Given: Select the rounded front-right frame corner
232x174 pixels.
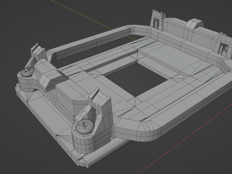Looking at the screenshot, I should 151,131.
